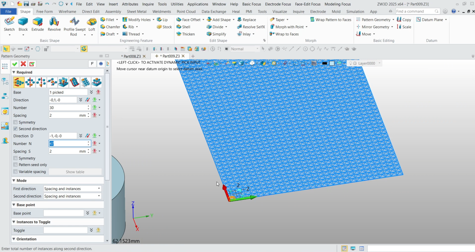The width and height of the screenshot is (475, 252).
Task: Open the Part008.Z3 document tab
Action: click(x=131, y=56)
